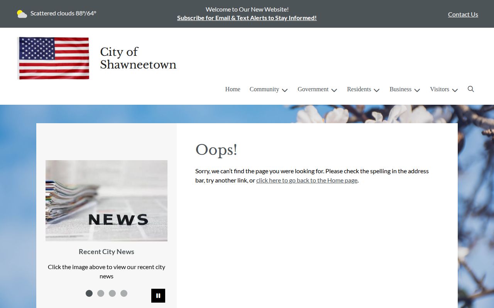Expand the Government menu chevron
The image size is (494, 308).
334,90
